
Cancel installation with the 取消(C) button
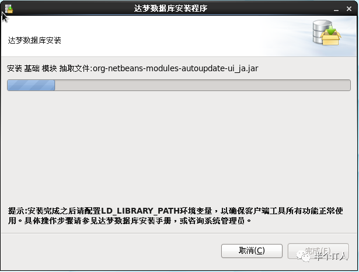[x=252, y=251]
